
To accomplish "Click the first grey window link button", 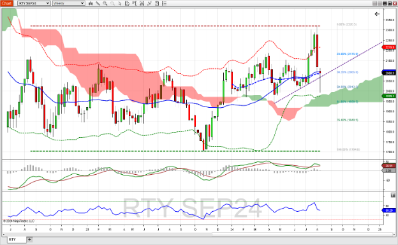I will click(x=375, y=3).
